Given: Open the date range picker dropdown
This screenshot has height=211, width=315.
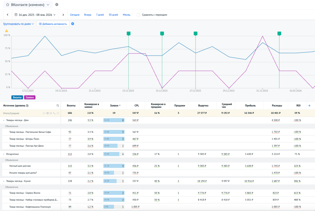Looking at the screenshot, I should pyautogui.click(x=35, y=15).
